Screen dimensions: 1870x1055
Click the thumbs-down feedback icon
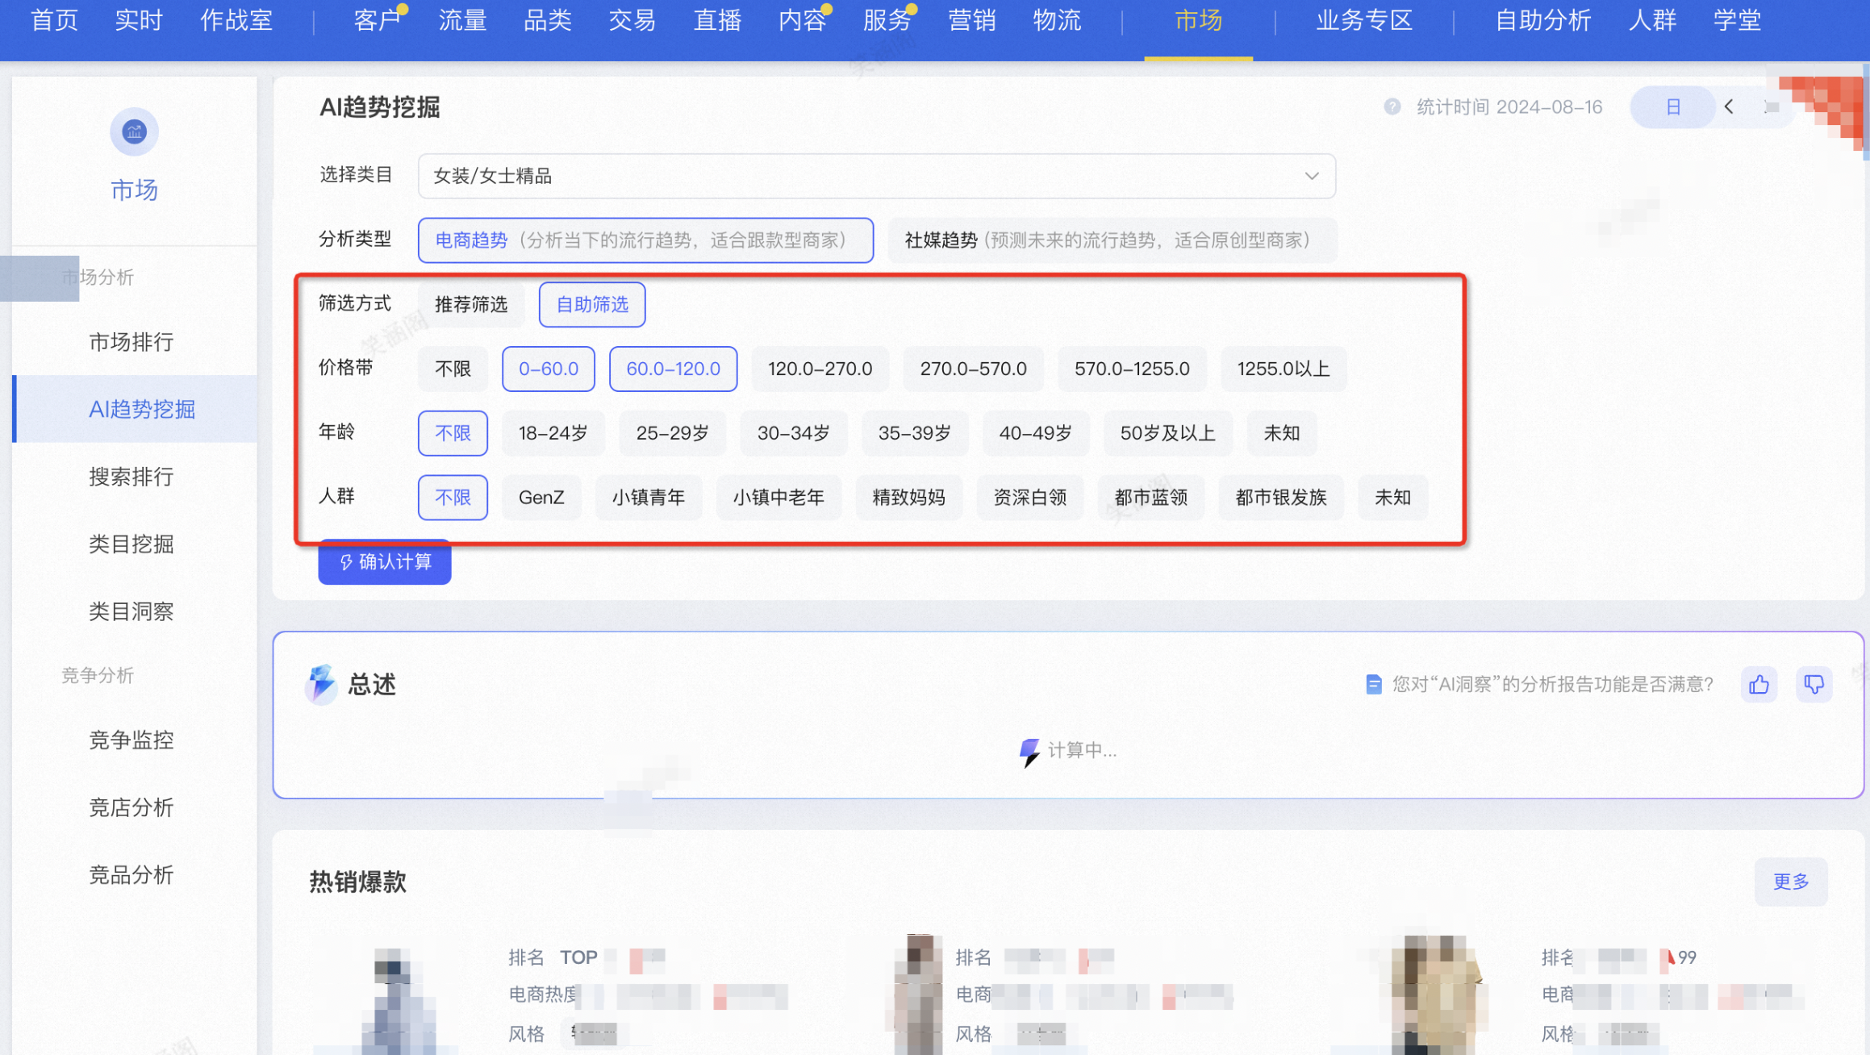tap(1814, 685)
